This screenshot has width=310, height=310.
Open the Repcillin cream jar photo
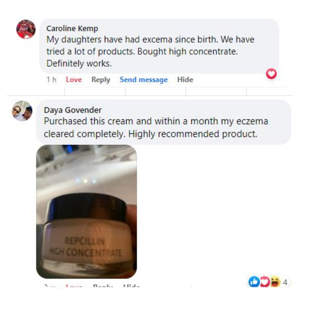86,212
